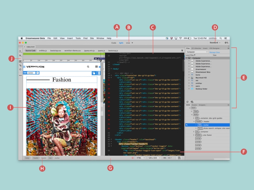Select the Inspect mode target icon
This screenshot has width=254, height=190.
coord(20,69)
